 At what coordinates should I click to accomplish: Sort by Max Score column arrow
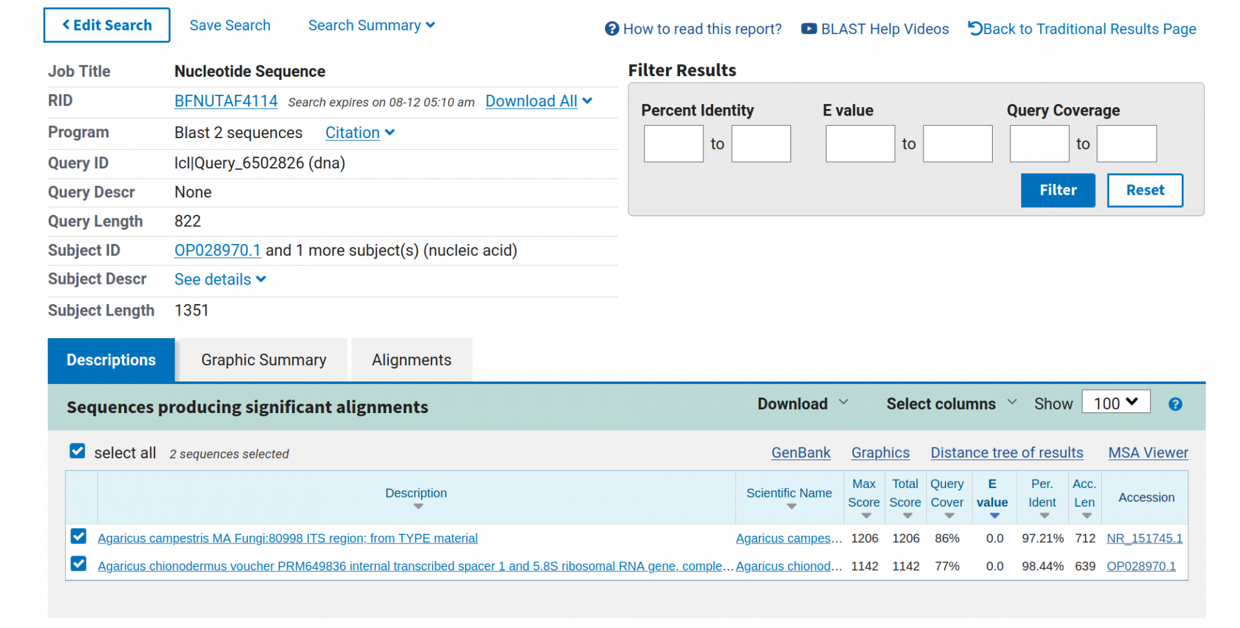coord(865,516)
